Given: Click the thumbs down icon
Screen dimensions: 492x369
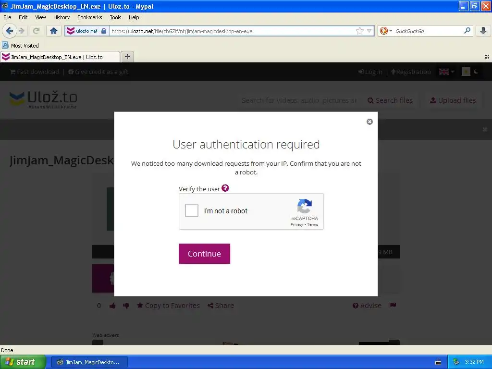Looking at the screenshot, I should pyautogui.click(x=126, y=306).
